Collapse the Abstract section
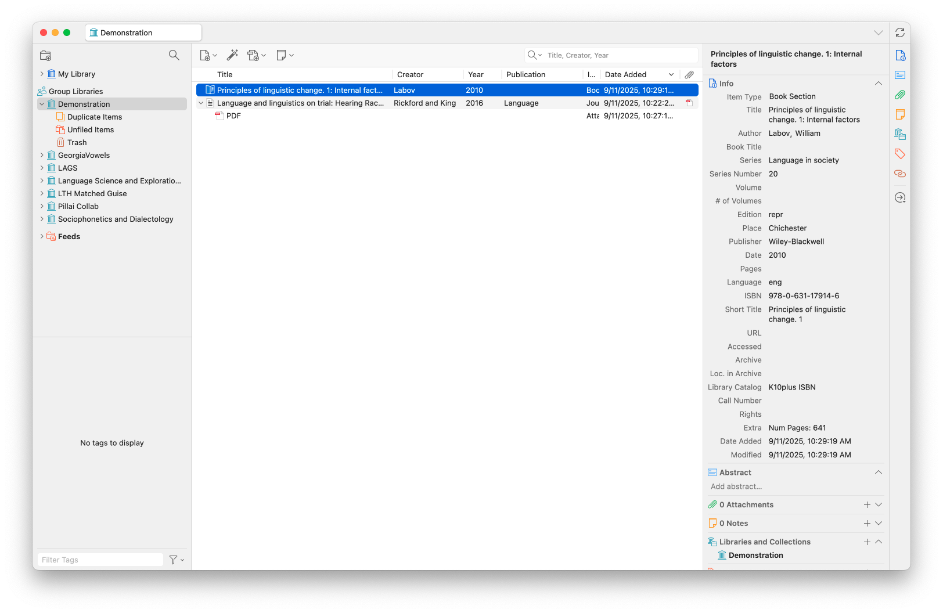The width and height of the screenshot is (943, 613). (878, 473)
